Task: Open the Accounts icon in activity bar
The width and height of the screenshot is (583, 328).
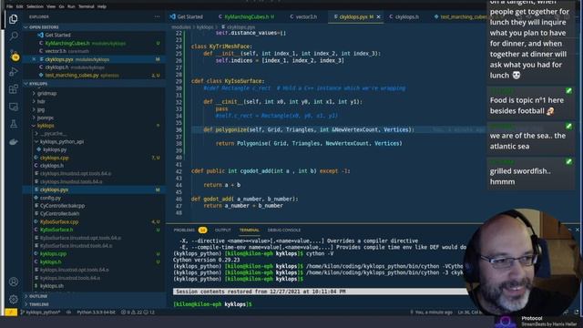Action: pyautogui.click(x=14, y=282)
